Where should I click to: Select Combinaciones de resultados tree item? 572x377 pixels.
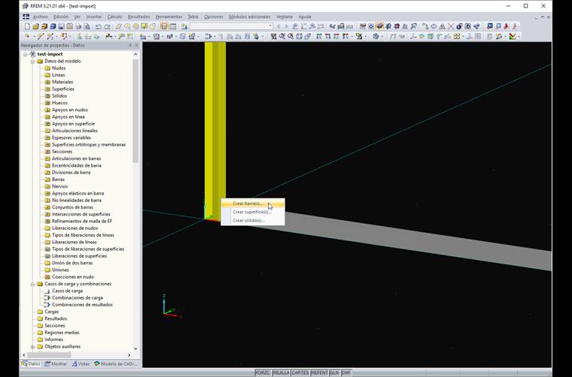coord(82,305)
